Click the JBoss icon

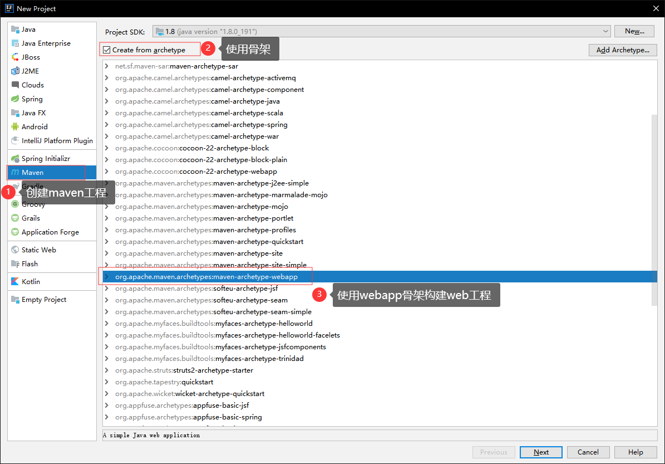coord(15,57)
